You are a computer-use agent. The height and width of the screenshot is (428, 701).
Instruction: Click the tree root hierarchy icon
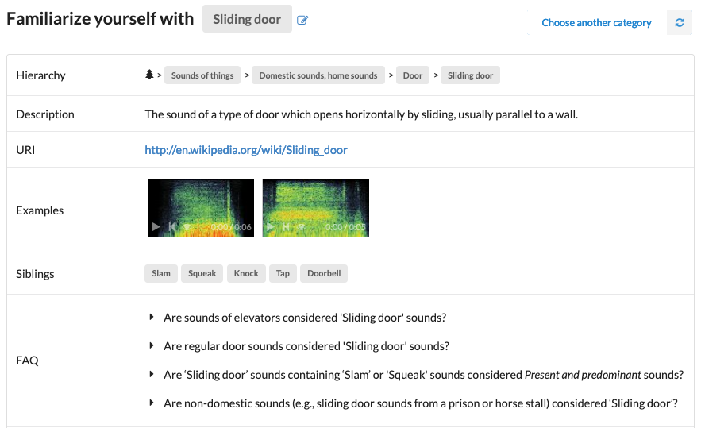(148, 75)
